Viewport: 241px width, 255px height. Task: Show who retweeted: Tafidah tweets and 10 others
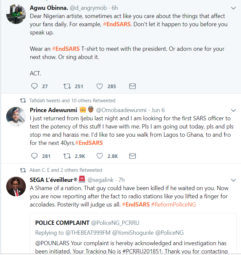click(72, 100)
